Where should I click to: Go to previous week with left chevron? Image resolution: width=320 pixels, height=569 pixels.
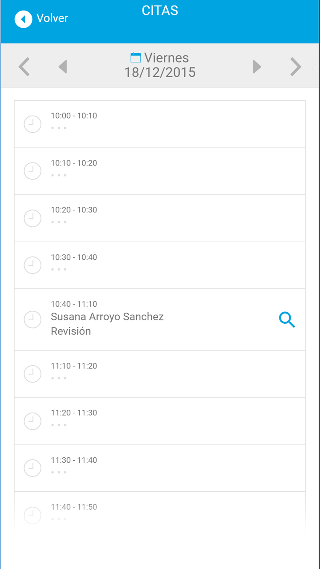(x=24, y=67)
